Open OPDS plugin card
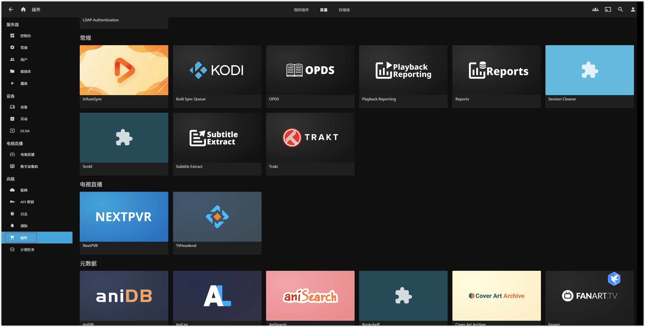Screen dimensions: 645x327 310,77
